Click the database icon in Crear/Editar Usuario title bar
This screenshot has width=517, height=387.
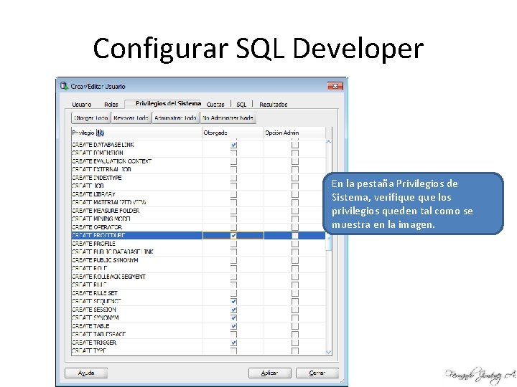tap(64, 86)
